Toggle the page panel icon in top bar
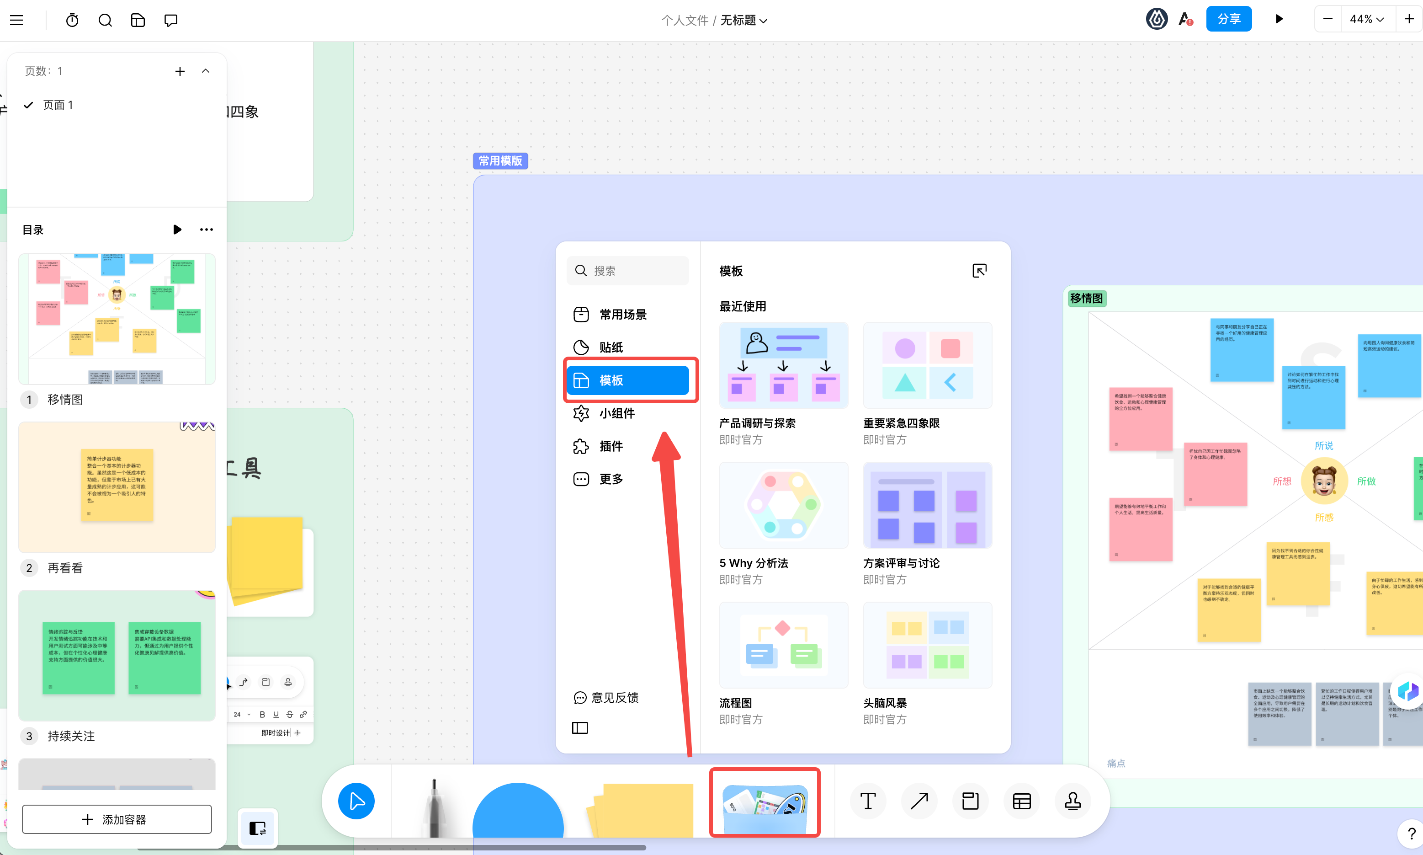This screenshot has height=855, width=1423. [138, 20]
